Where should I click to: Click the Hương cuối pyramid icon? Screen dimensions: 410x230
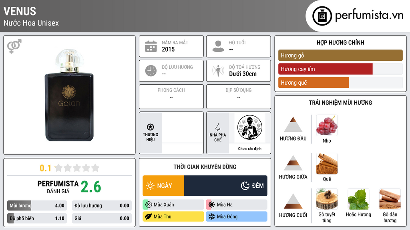(x=293, y=201)
